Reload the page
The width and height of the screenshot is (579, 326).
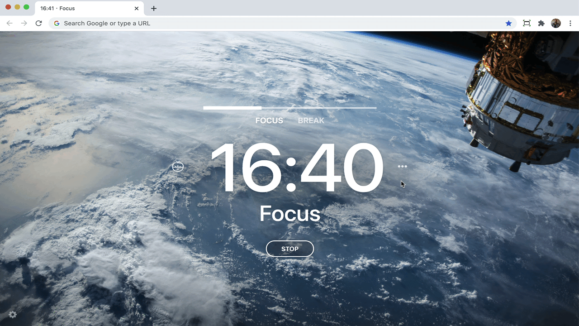point(38,23)
